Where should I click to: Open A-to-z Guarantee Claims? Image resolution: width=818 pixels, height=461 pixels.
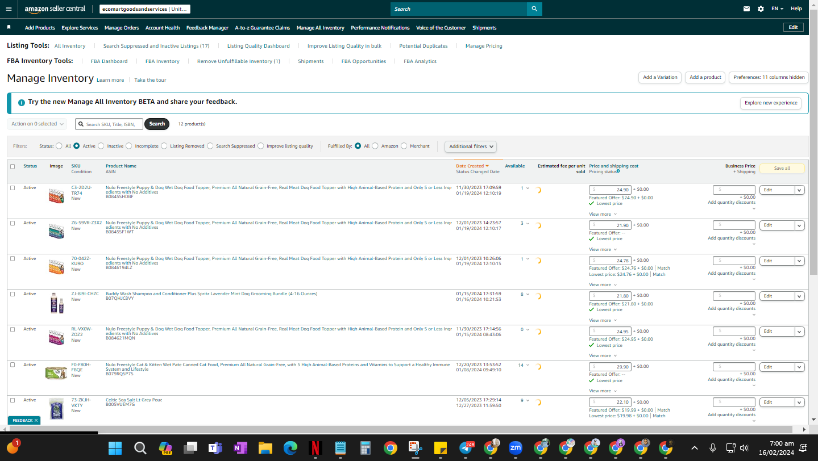click(x=263, y=28)
